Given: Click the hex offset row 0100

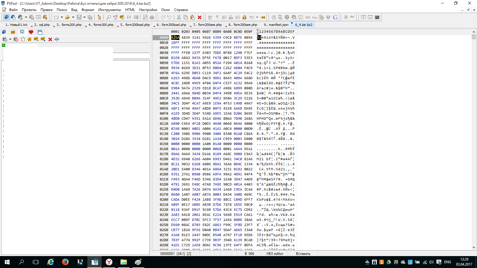Looking at the screenshot, I should pyautogui.click(x=164, y=119).
